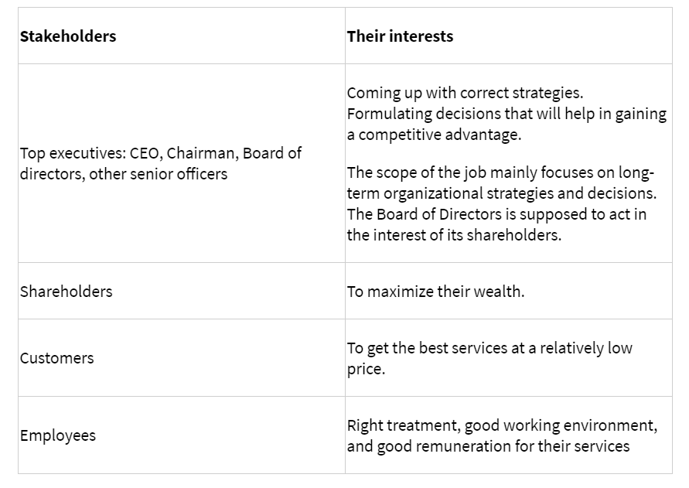Click the line "The scope of the job mainly focuses"
The image size is (689, 488).
[500, 172]
